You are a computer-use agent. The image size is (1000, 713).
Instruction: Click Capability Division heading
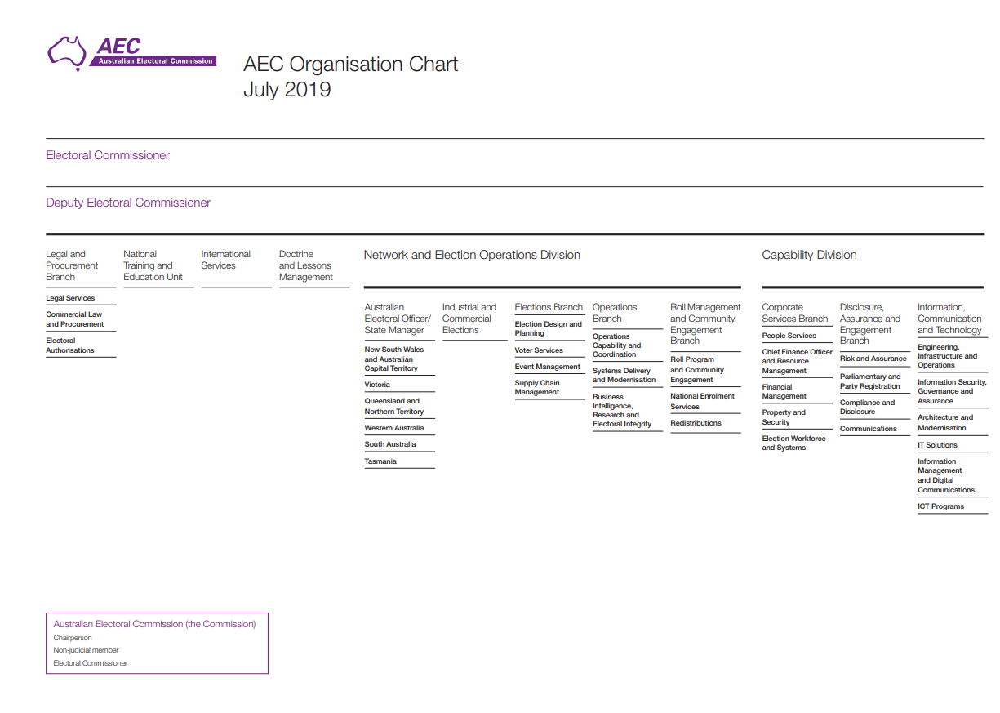pos(809,255)
